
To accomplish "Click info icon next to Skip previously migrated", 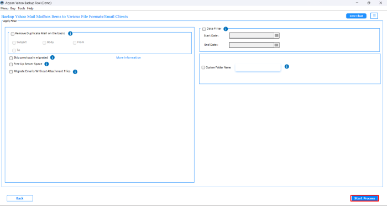I will [x=53, y=57].
